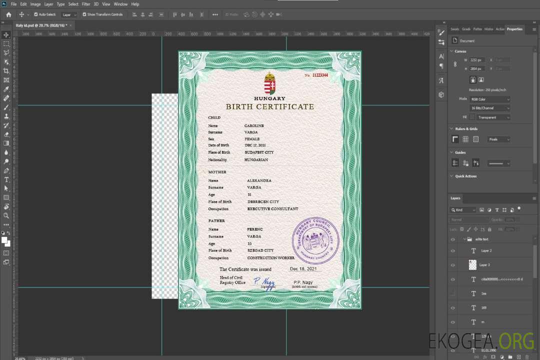The width and height of the screenshot is (540, 360).
Task: Select the Rectangle shape tool
Action: 6,197
